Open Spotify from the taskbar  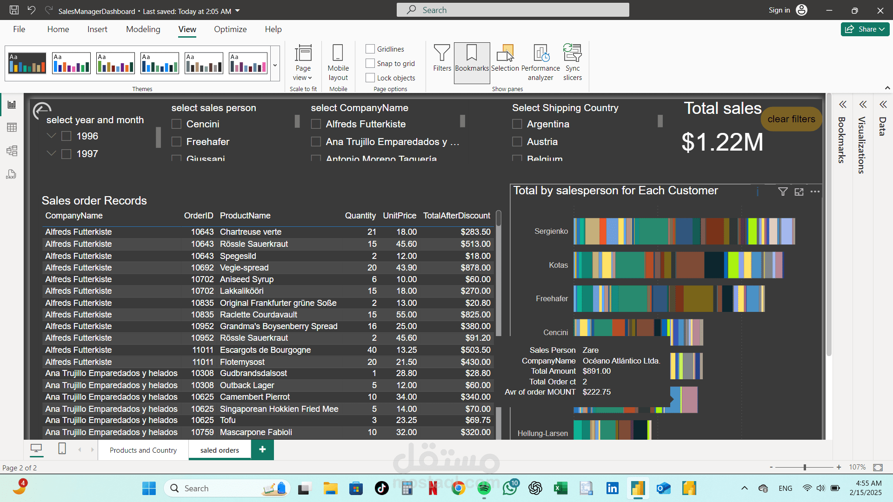[x=484, y=488]
